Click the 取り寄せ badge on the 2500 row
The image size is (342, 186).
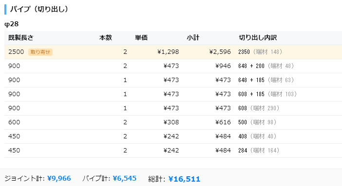(x=40, y=52)
